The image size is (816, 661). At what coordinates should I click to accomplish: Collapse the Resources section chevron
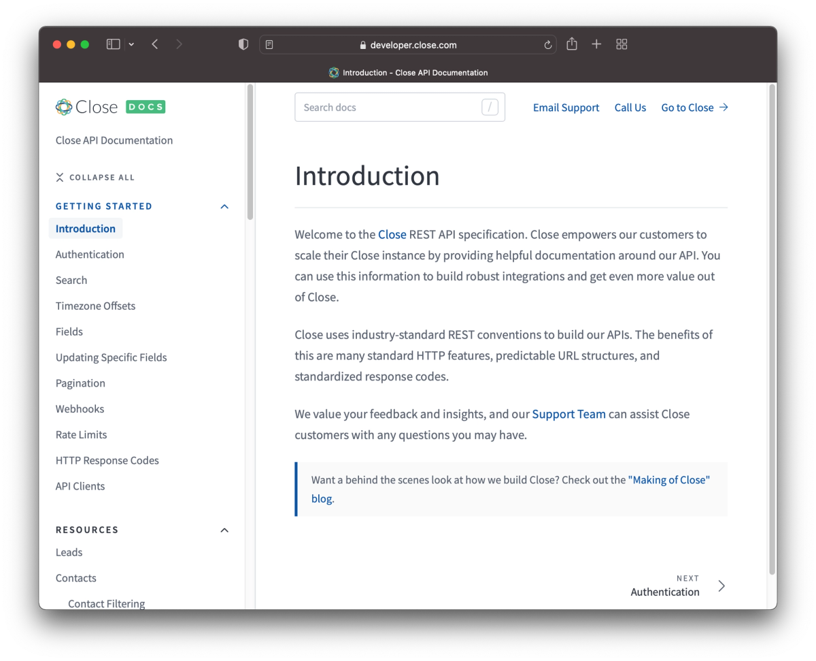point(224,530)
